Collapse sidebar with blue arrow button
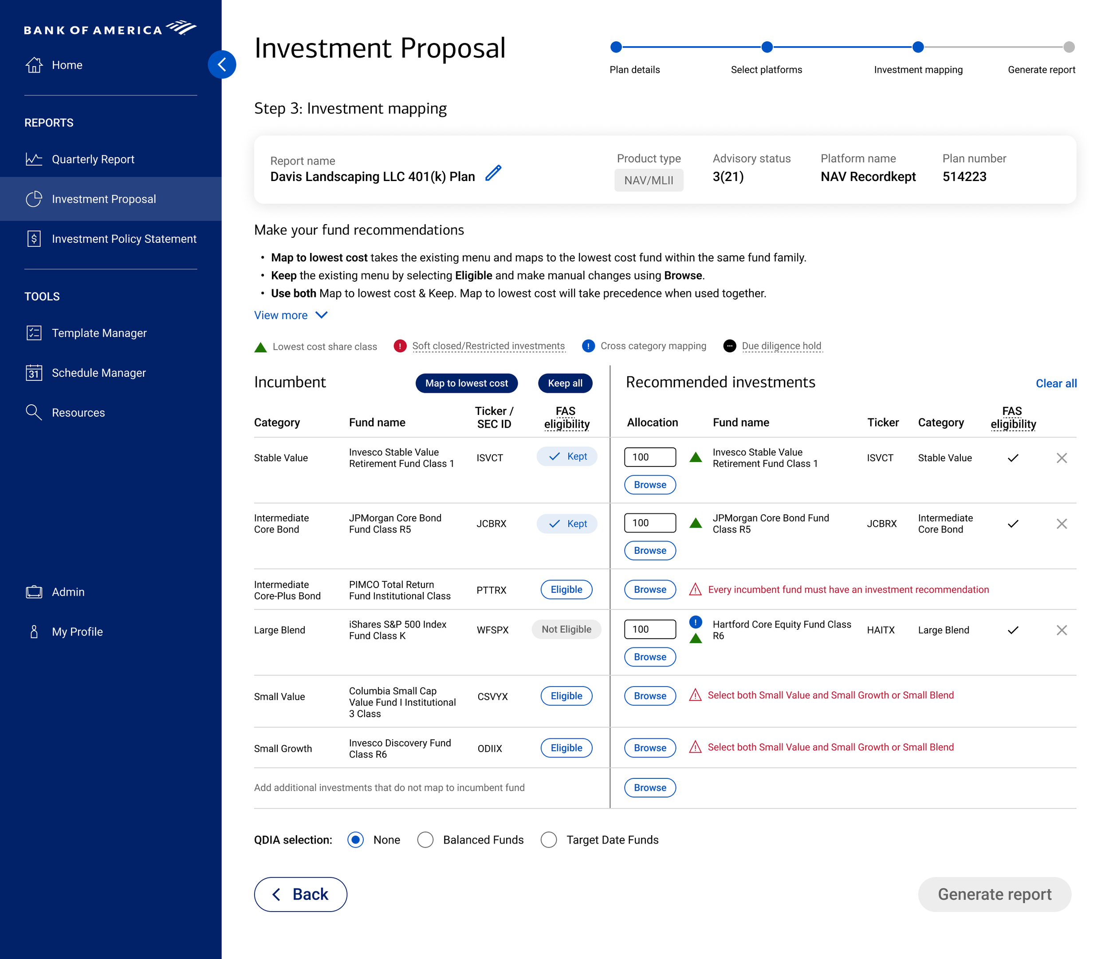Viewport: 1109px width, 959px height. (222, 65)
